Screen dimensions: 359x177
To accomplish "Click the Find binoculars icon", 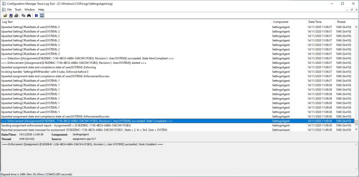I will coord(29,15).
